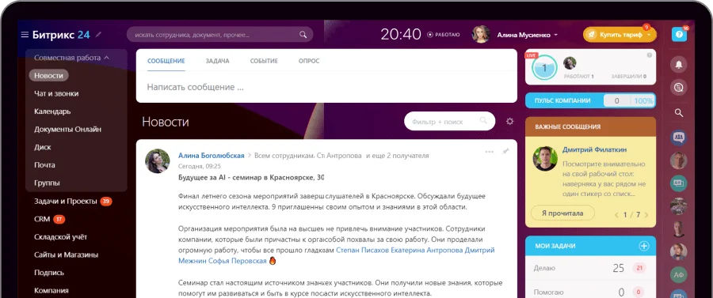Open Дмитрий Филаткин's avatar in important messages
The height and width of the screenshot is (298, 713).
[x=545, y=158]
